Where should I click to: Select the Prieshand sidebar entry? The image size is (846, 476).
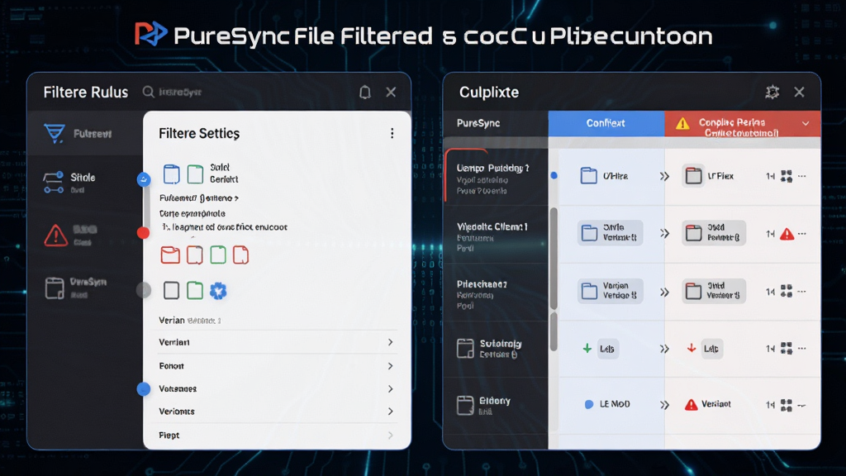tap(496, 293)
